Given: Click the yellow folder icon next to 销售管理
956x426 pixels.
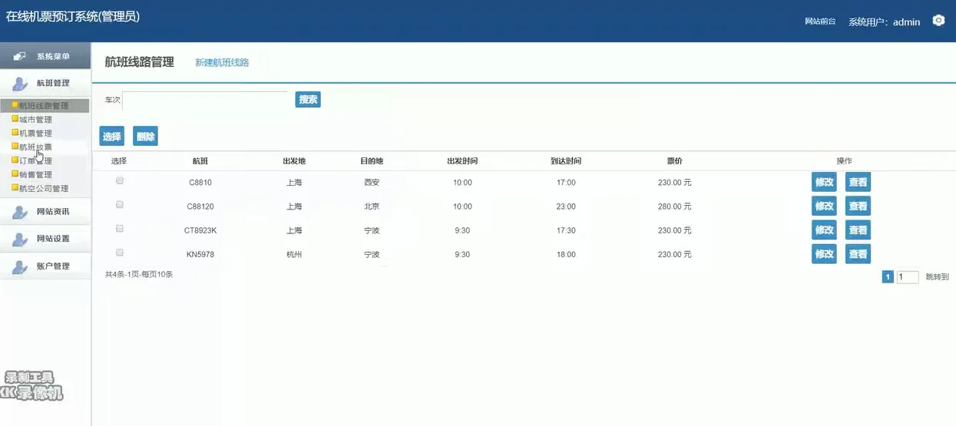Looking at the screenshot, I should pyautogui.click(x=15, y=174).
